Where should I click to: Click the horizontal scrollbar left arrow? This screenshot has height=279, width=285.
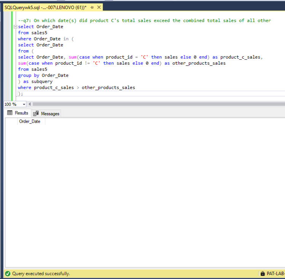pyautogui.click(x=30, y=104)
